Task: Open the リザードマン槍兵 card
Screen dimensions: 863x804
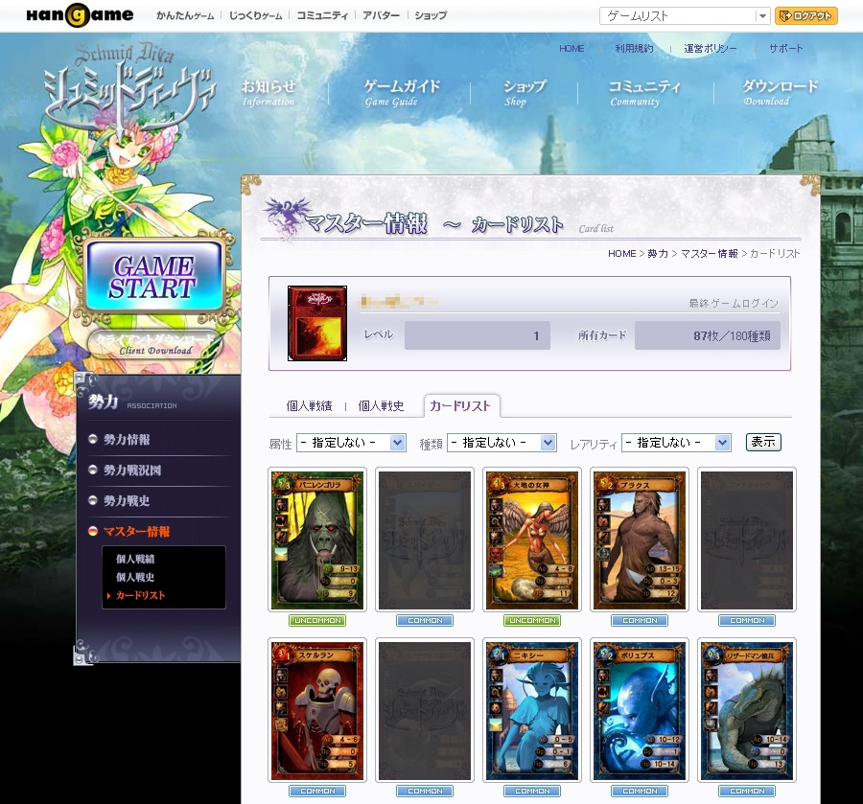Action: pyautogui.click(x=747, y=710)
